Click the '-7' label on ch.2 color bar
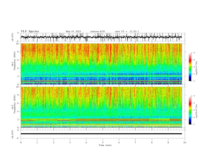This screenshot has height=160, width=208. pos(194,124)
